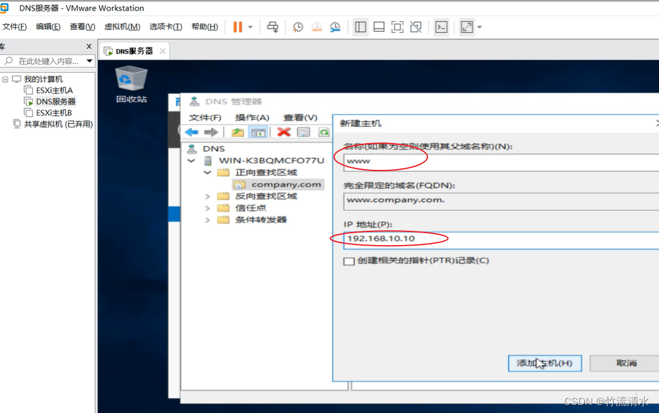This screenshot has width=659, height=413.
Task: Select the 信任点 folder
Action: 250,208
